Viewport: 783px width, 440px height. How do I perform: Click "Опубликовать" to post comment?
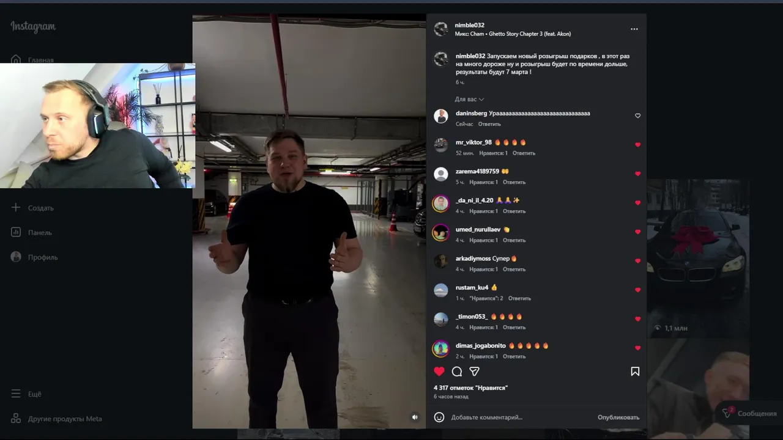[618, 417]
